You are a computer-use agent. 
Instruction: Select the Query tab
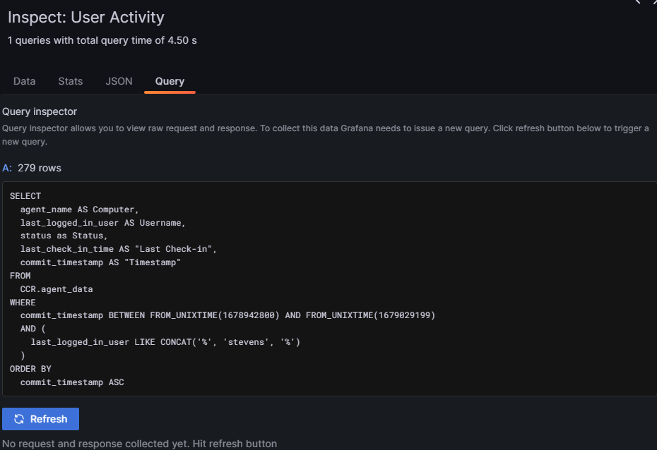click(x=170, y=81)
